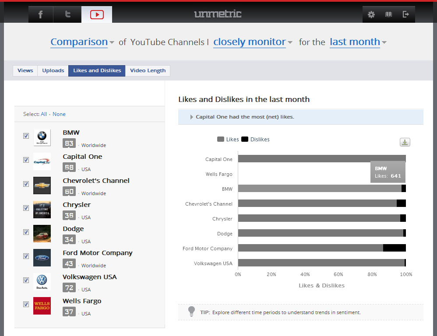The height and width of the screenshot is (336, 437).
Task: Click the unmetric logo
Action: click(x=218, y=14)
